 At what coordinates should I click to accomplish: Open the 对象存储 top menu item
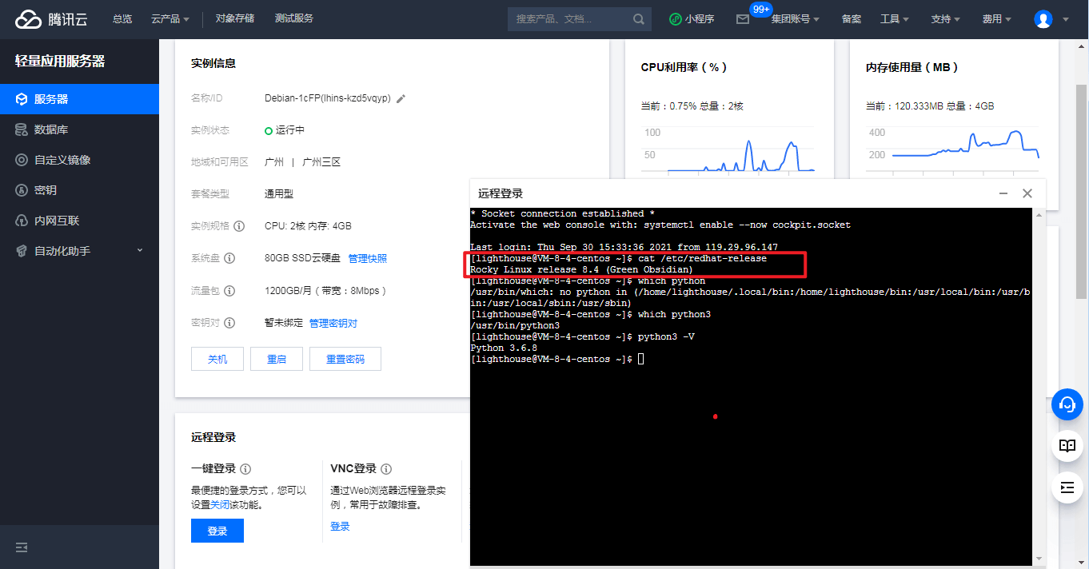click(234, 18)
